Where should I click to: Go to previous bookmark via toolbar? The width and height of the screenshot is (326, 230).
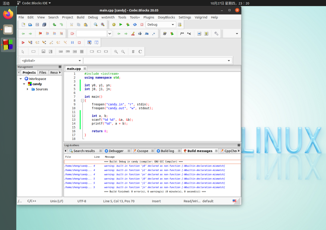[x=47, y=34]
